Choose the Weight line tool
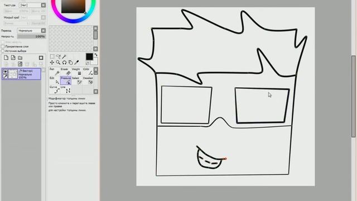Screen dimensions: 357x201 pyautogui.click(x=77, y=71)
